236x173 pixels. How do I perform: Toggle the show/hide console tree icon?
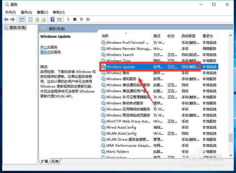coord(22,19)
